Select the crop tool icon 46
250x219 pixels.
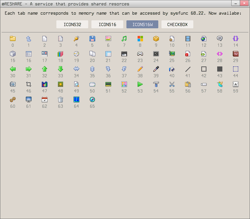[29, 84]
